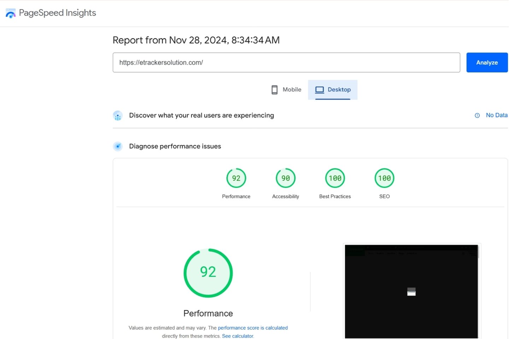This screenshot has width=509, height=339.
Task: Focus the URL field containing etrackersolution.com
Action: coord(286,63)
